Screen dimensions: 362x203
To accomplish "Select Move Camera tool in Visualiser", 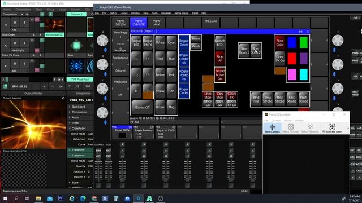I will coord(272,128).
